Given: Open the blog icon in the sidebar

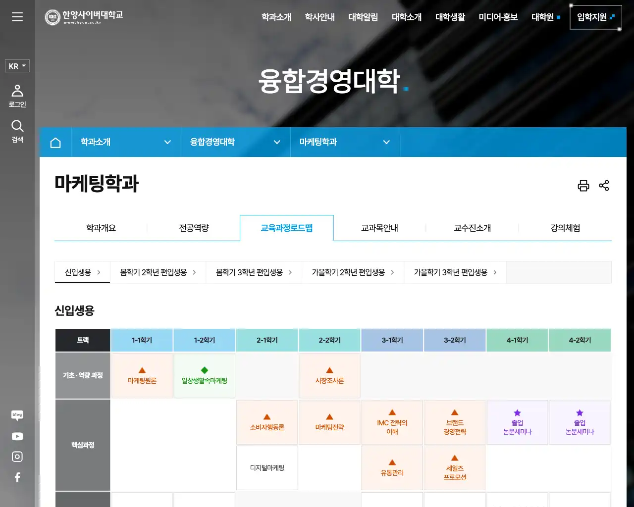Looking at the screenshot, I should [17, 415].
